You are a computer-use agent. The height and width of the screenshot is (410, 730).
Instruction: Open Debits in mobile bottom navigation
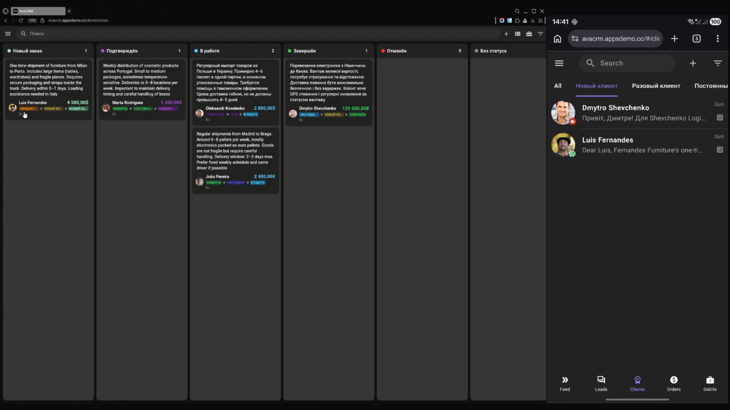(x=709, y=383)
